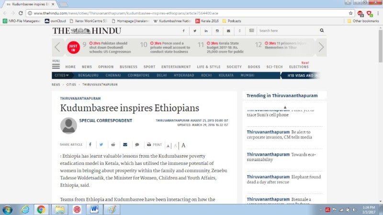Click the search magnifier icon

click(x=322, y=31)
